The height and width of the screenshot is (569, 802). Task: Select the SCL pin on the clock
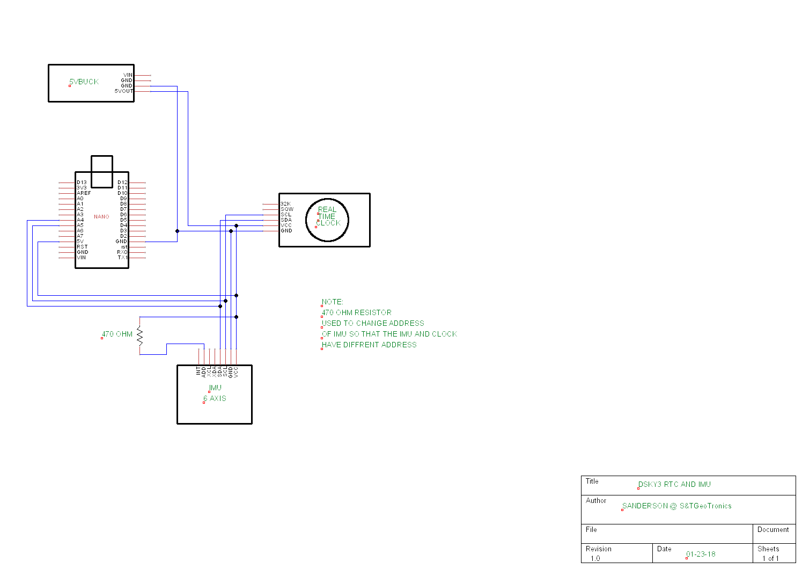(286, 214)
